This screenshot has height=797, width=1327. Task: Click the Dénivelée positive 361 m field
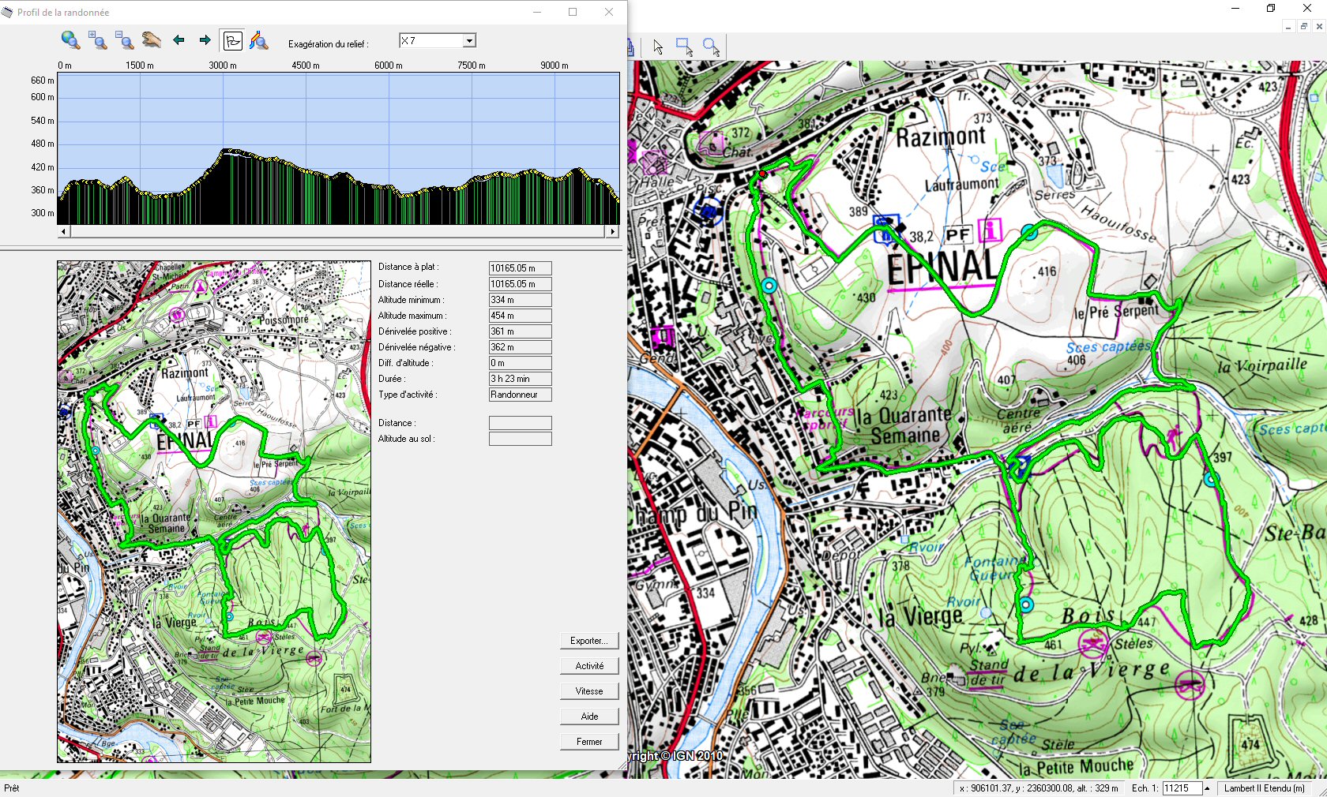(520, 331)
